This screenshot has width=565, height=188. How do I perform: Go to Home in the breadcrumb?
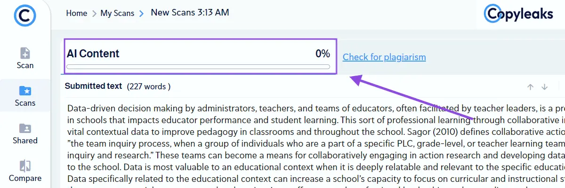76,13
